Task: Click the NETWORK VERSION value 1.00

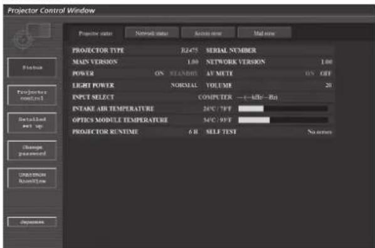Action: click(x=327, y=62)
